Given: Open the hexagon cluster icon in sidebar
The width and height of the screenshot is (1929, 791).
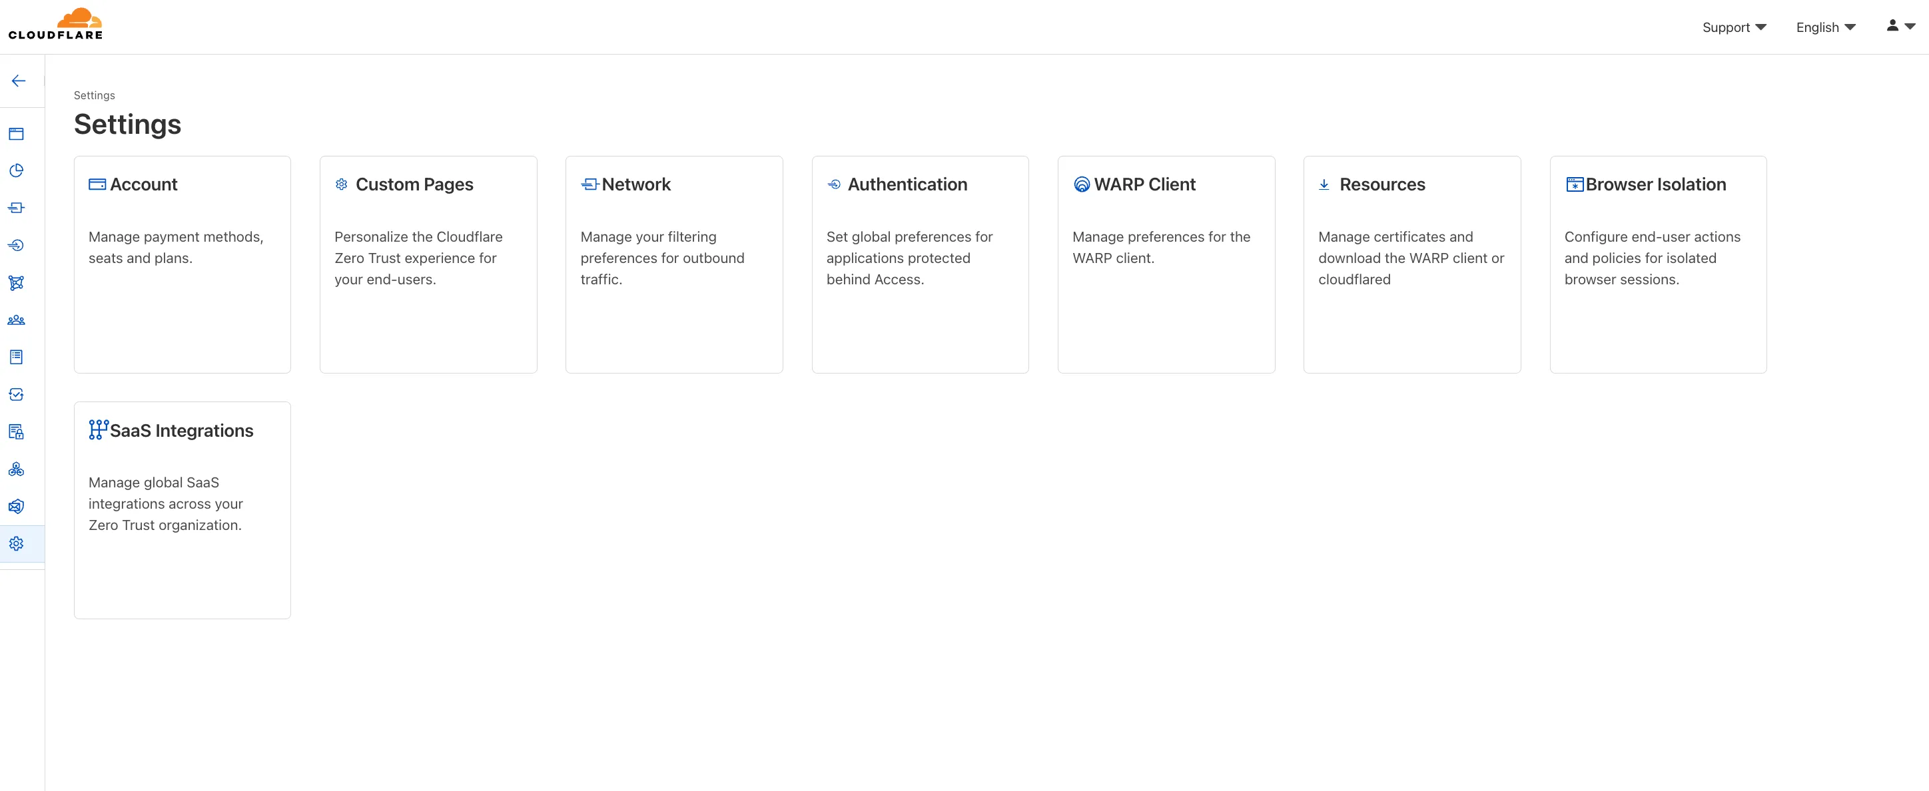Looking at the screenshot, I should (17, 469).
